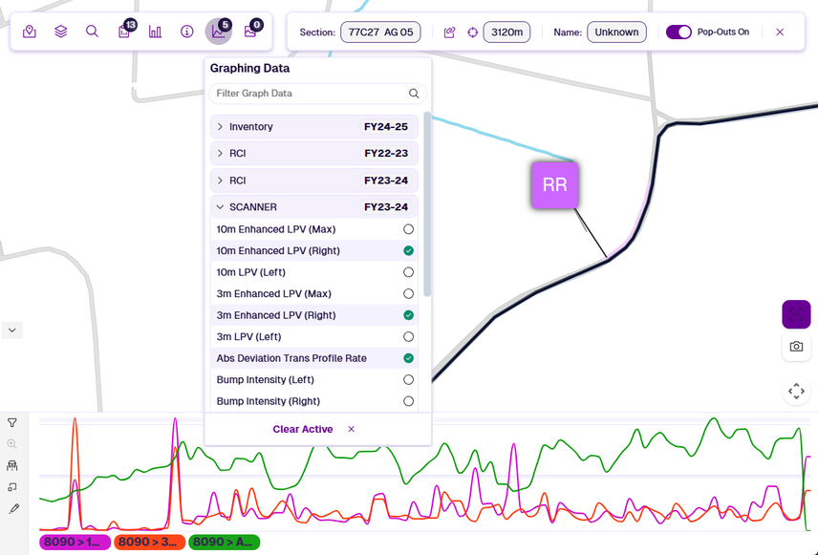818x555 pixels.
Task: Deselect 10m Enhanced LPV (Right)
Action: point(408,251)
